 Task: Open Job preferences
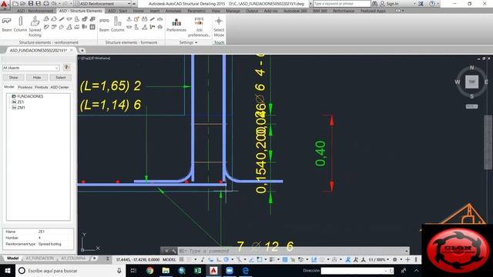coord(199,27)
